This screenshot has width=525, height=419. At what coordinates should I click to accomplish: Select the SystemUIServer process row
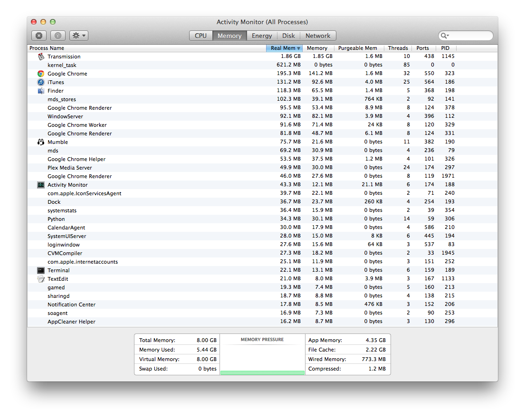pyautogui.click(x=262, y=236)
